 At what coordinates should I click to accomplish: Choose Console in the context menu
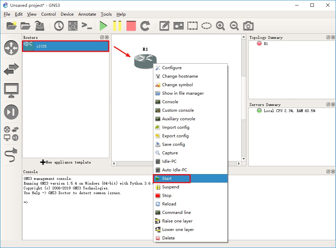pos(190,102)
